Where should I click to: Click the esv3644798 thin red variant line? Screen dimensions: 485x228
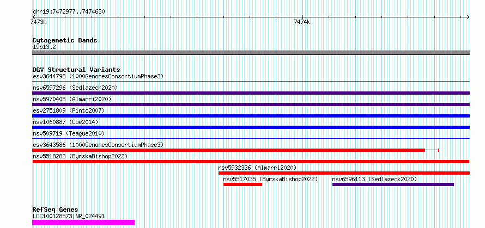click(x=251, y=82)
